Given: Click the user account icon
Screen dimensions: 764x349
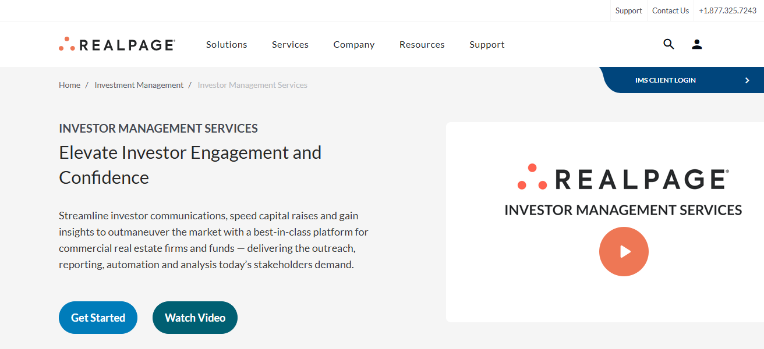Looking at the screenshot, I should [x=696, y=44].
